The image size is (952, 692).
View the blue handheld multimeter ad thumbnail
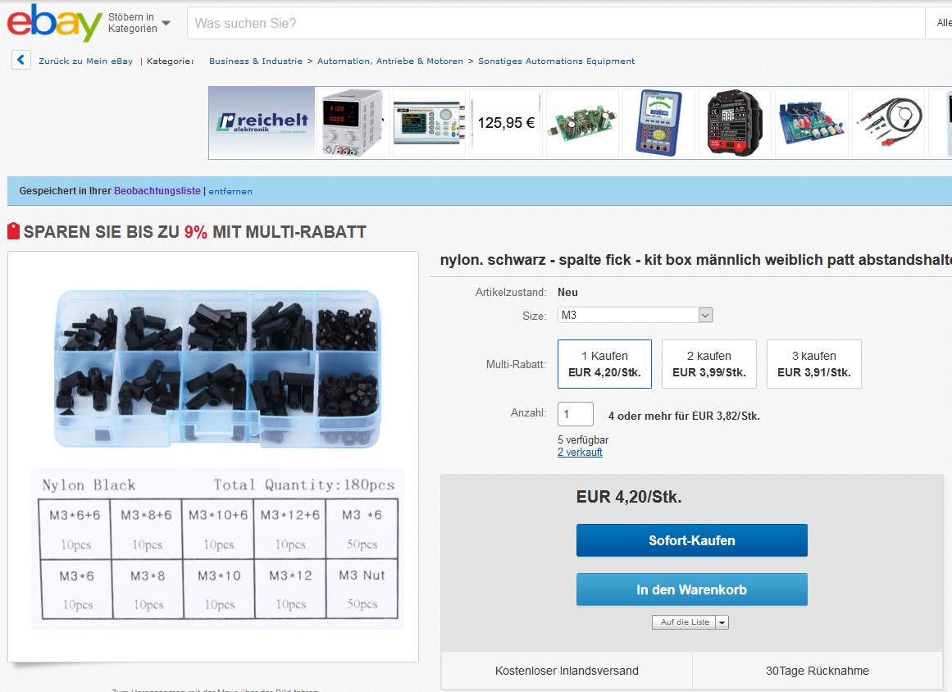pos(658,123)
